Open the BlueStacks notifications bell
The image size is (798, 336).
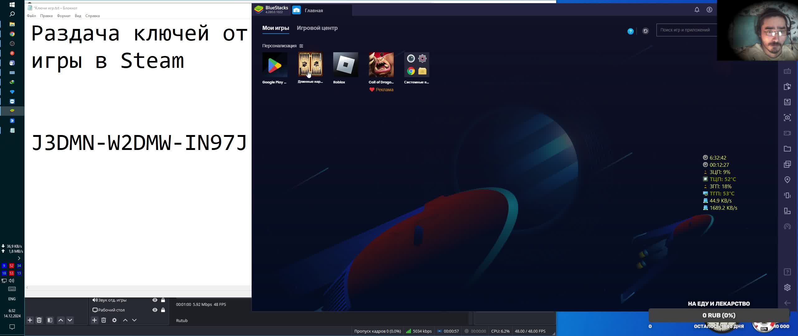(x=697, y=10)
